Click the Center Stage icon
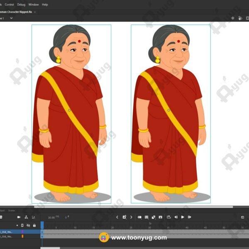Image resolution: width=249 pixels, height=249 pixels. [x=233, y=18]
